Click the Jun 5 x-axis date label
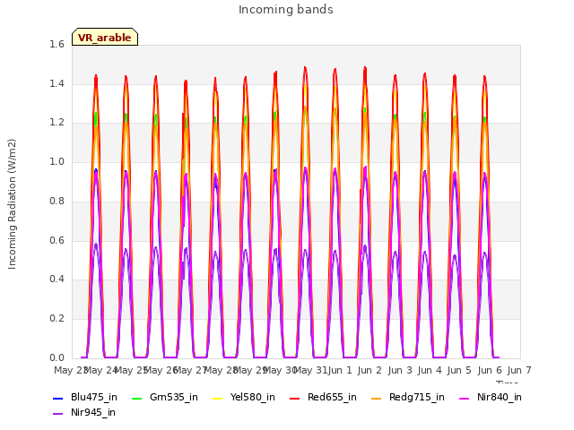The width and height of the screenshot is (574, 430). 459,370
